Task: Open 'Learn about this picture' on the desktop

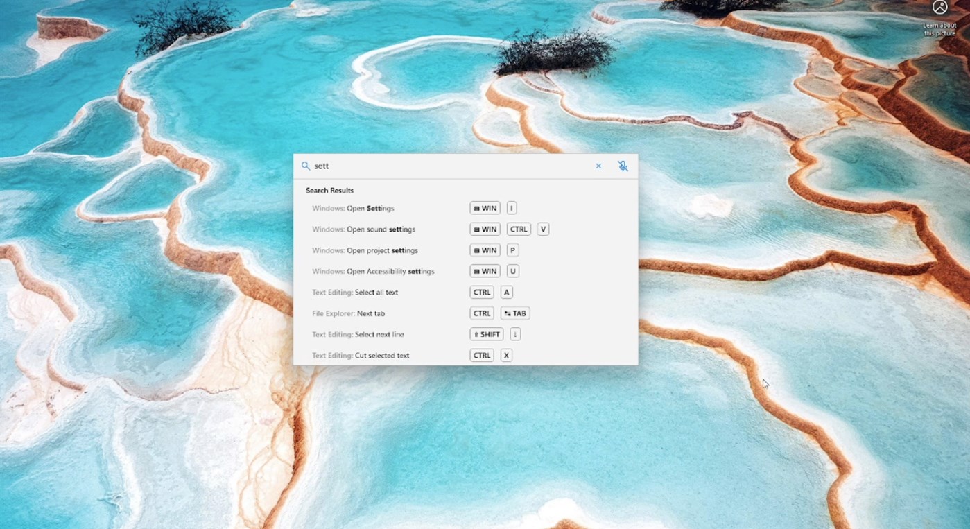Action: pos(939,17)
